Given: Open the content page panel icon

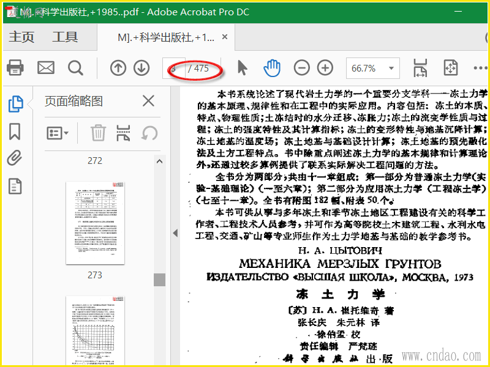Looking at the screenshot, I should tap(15, 187).
